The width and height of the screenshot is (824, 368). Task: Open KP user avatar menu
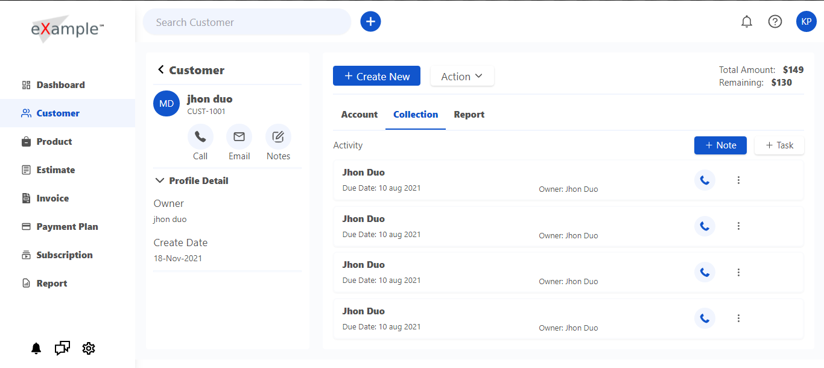tap(807, 22)
